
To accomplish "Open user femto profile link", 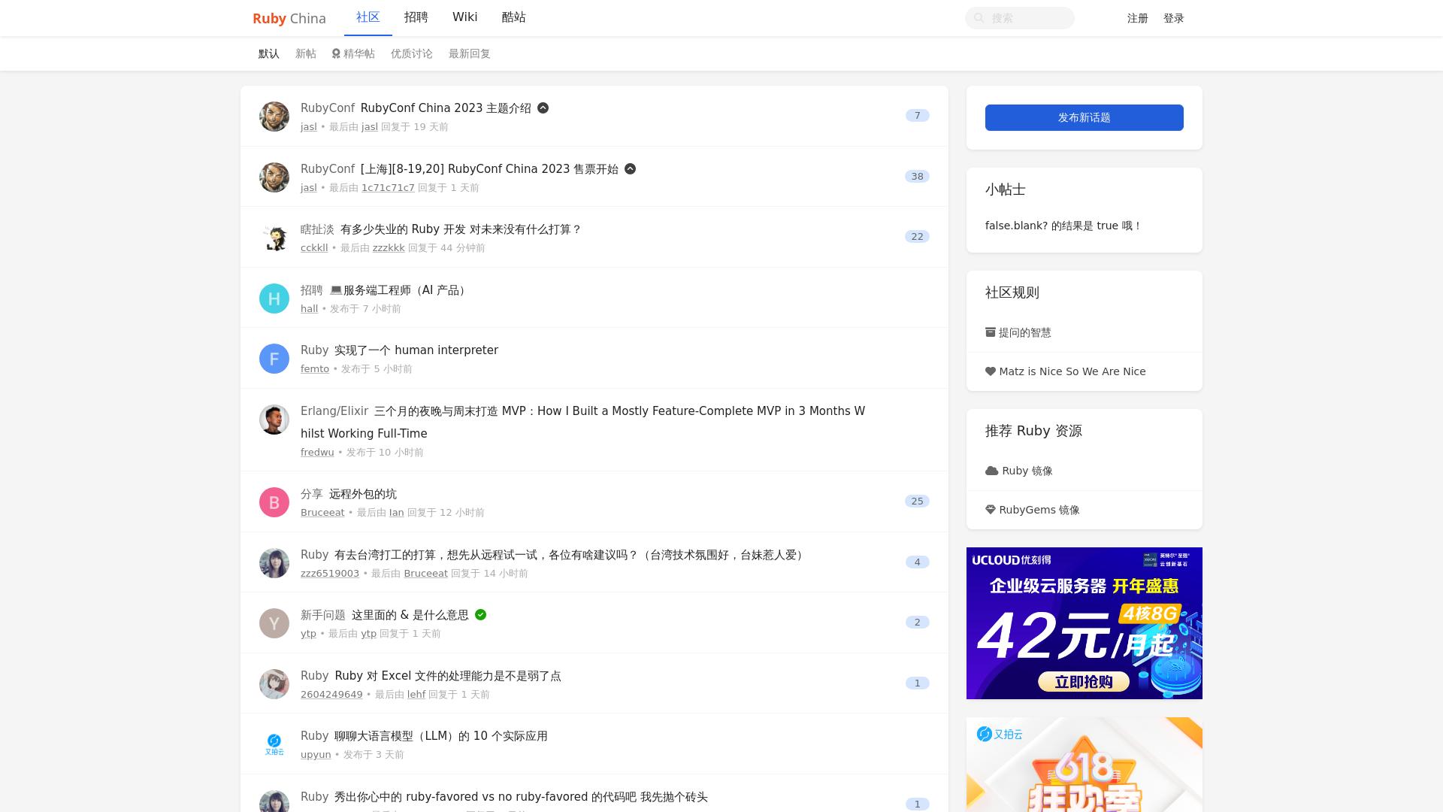I will (315, 369).
